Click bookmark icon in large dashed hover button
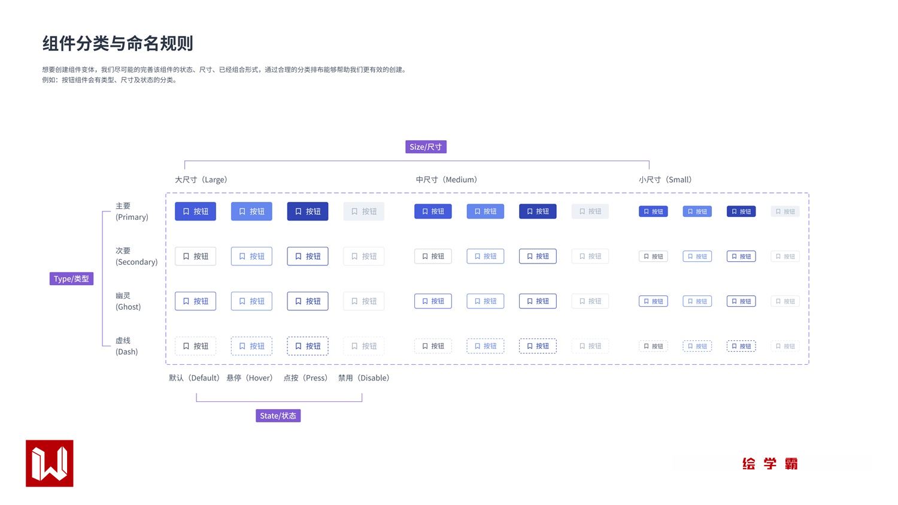The height and width of the screenshot is (505, 898). [242, 346]
